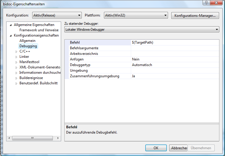Expand the Buildereignisse tree node
Image resolution: width=225 pixels, height=156 pixels.
tap(17, 78)
